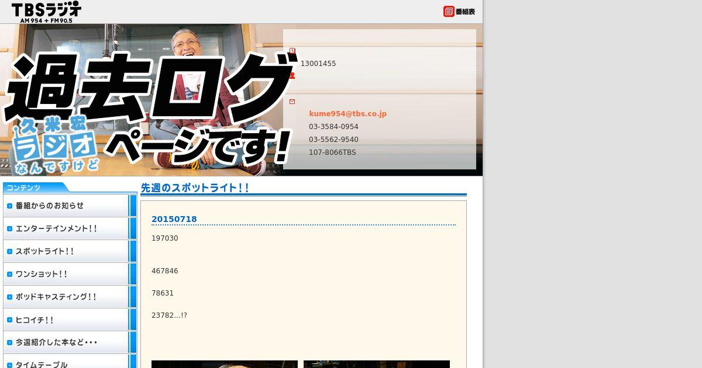Open the 20150718 article title
This screenshot has width=702, height=368.
(x=174, y=219)
